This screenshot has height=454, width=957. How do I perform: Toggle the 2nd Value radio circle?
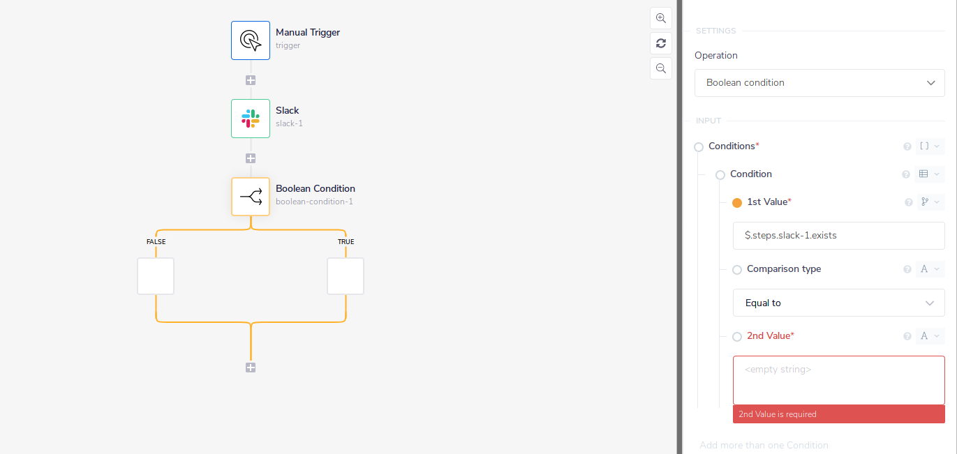pyautogui.click(x=737, y=337)
